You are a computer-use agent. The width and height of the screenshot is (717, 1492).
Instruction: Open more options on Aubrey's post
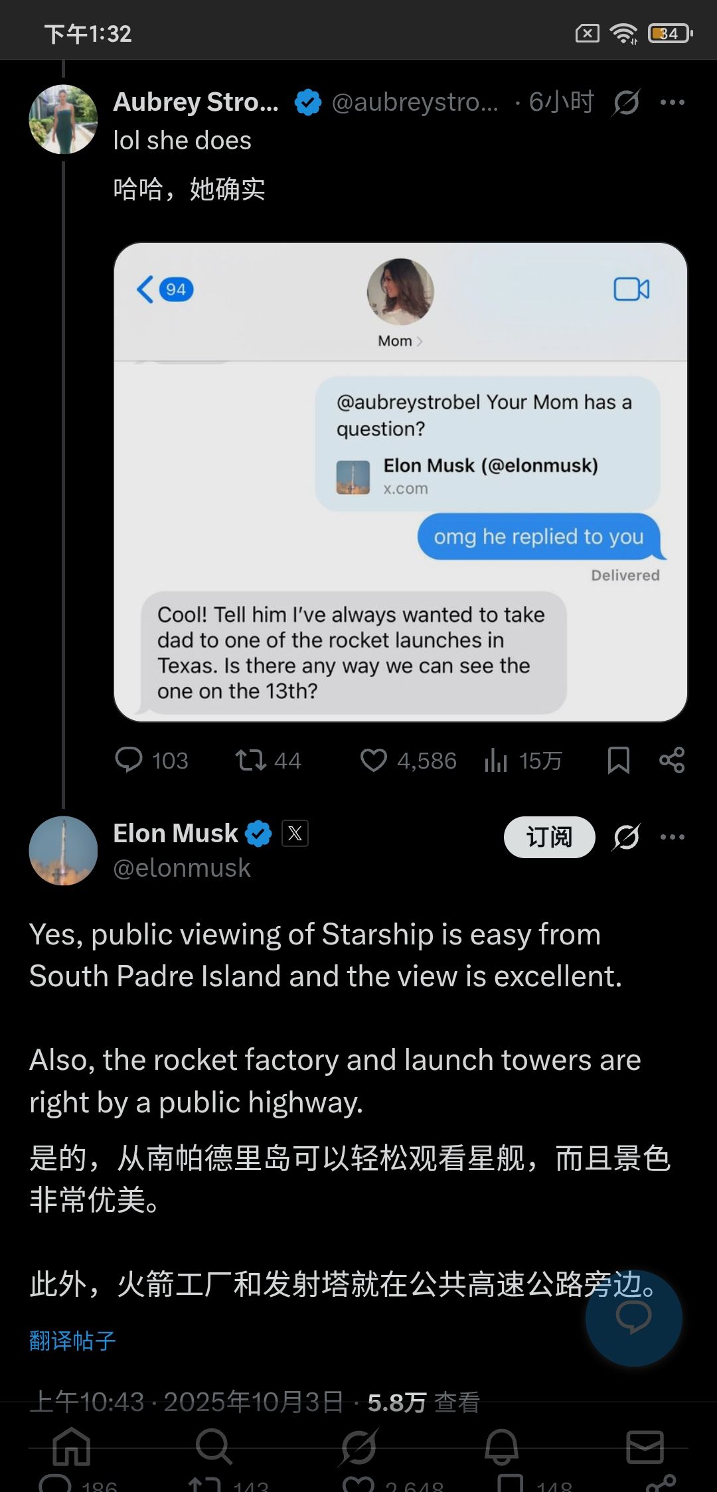673,102
